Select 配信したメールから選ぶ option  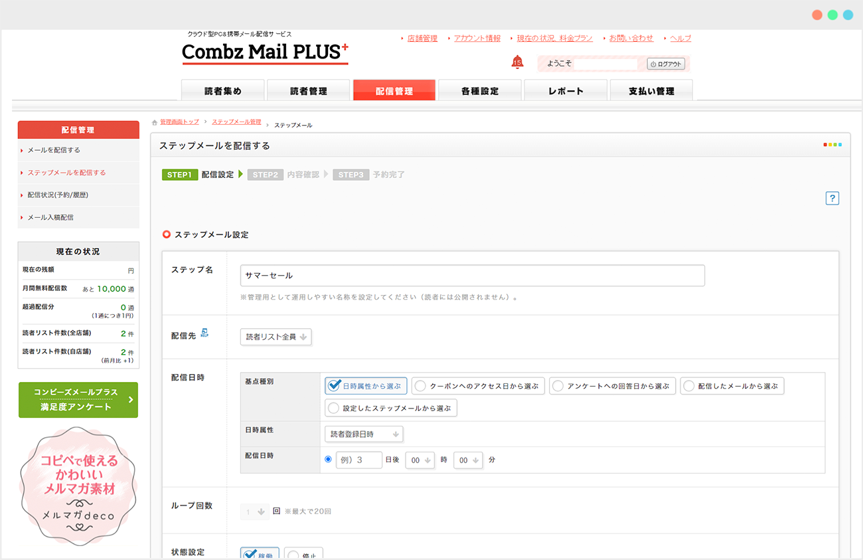[732, 386]
